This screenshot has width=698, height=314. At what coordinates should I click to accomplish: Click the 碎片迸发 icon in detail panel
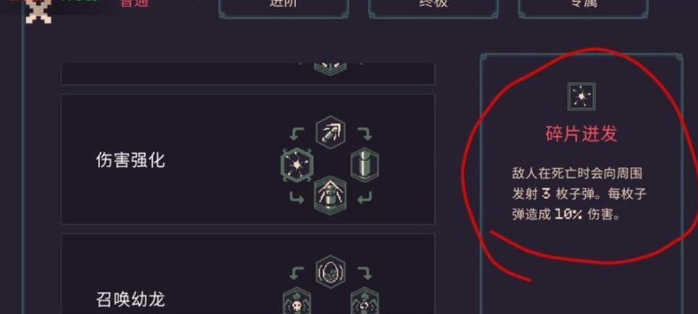(581, 97)
